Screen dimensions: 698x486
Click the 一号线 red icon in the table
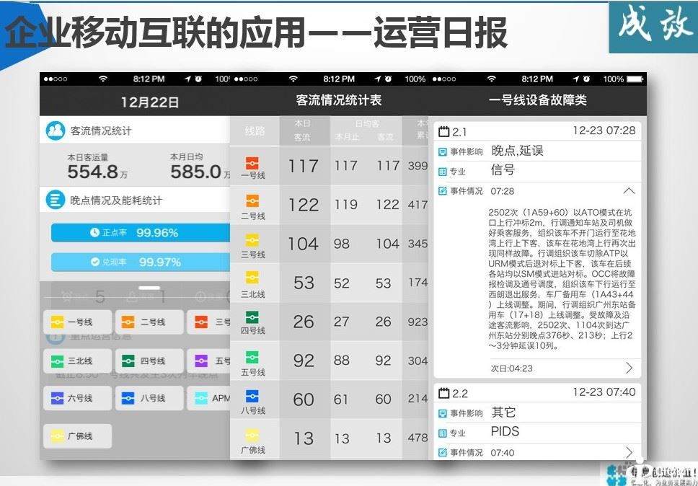coord(252,164)
